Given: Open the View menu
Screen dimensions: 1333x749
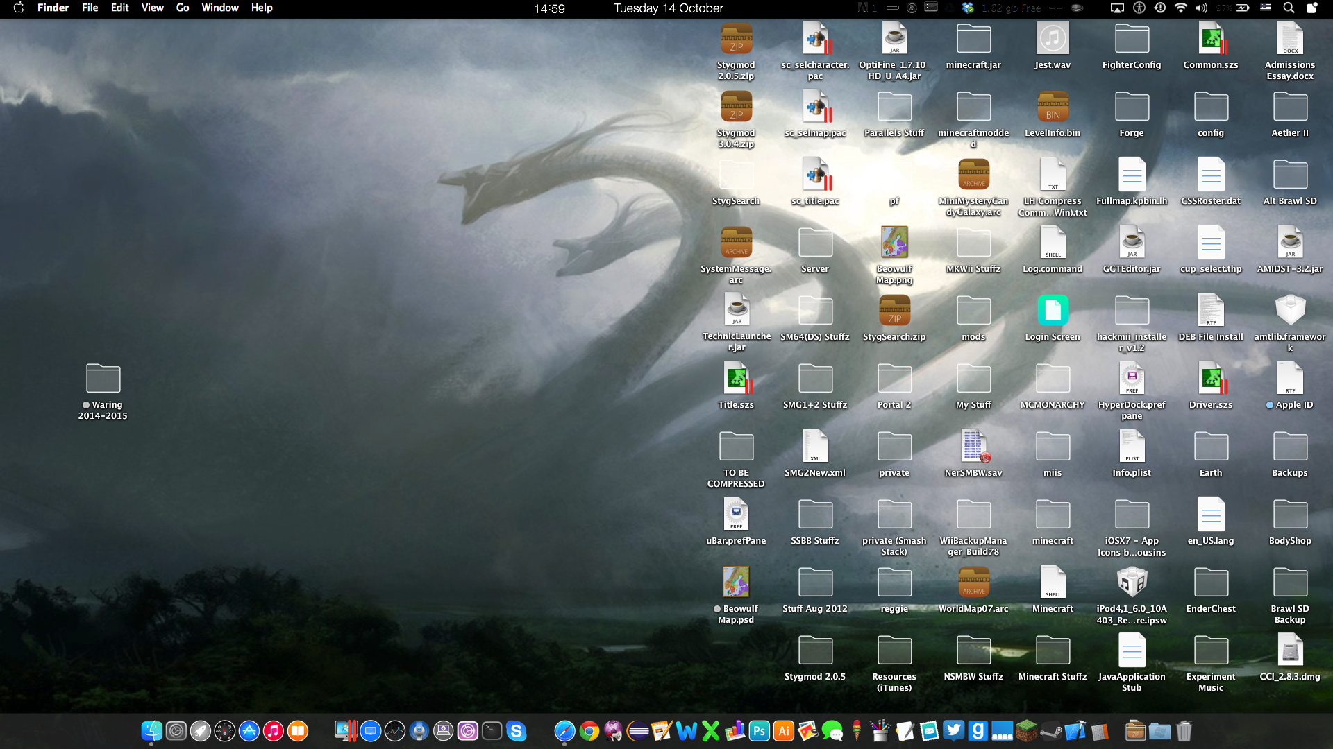Looking at the screenshot, I should click(152, 8).
